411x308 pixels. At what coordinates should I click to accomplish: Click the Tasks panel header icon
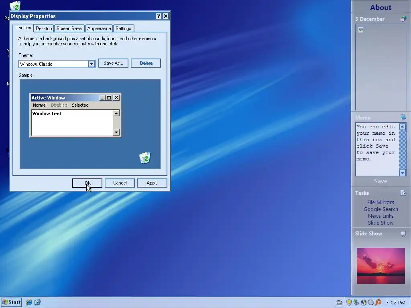pos(403,193)
